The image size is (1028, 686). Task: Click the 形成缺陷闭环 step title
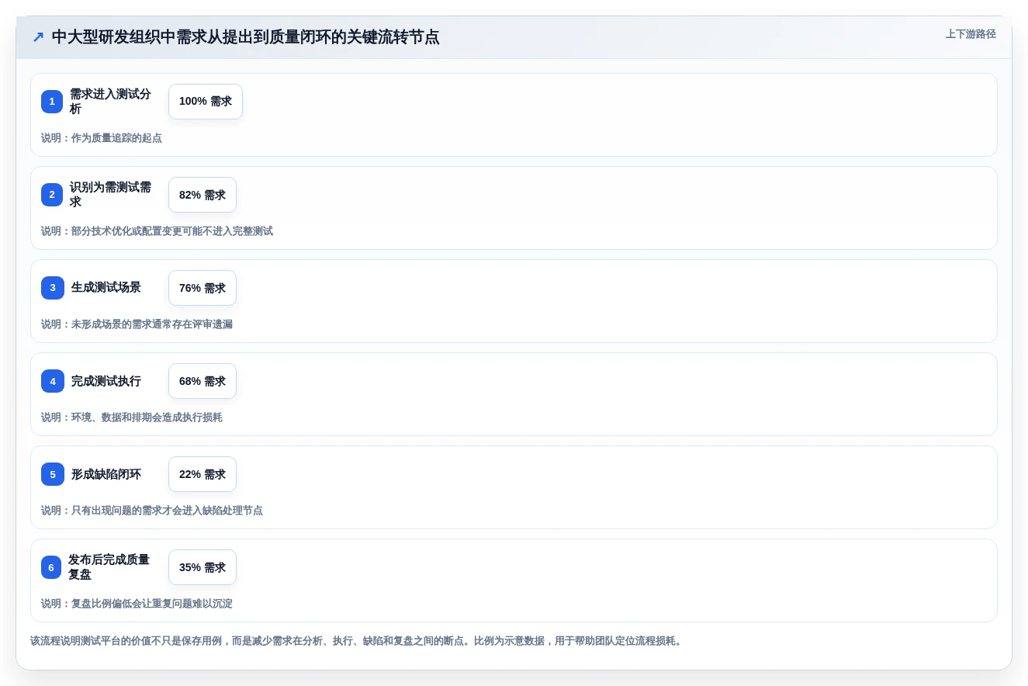click(x=106, y=474)
